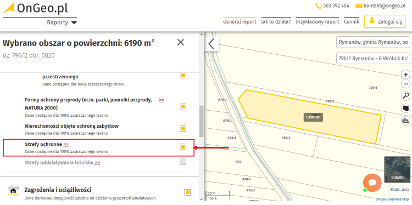Open Przykładowy raport menu item
This screenshot has width=412, height=205.
pos(318,22)
